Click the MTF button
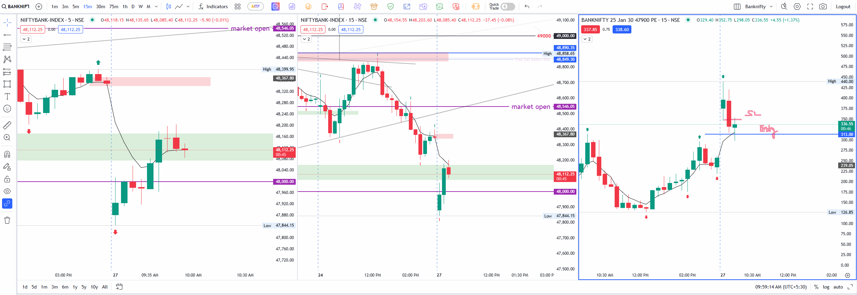 [x=255, y=6]
